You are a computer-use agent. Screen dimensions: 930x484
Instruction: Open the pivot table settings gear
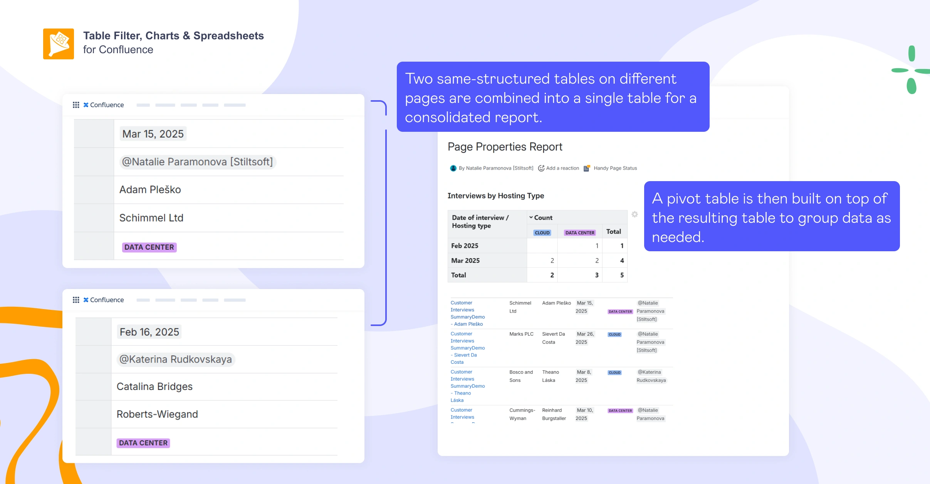[634, 215]
